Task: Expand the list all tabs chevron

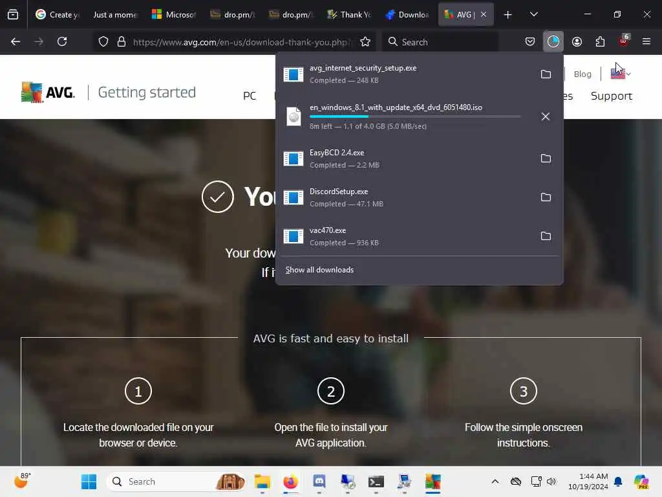Action: tap(533, 14)
